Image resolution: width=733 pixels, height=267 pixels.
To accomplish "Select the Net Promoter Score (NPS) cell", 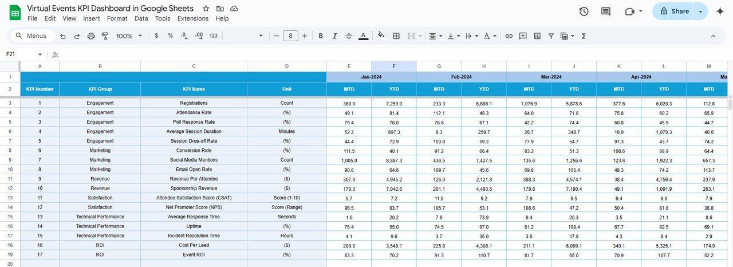I will pos(194,207).
